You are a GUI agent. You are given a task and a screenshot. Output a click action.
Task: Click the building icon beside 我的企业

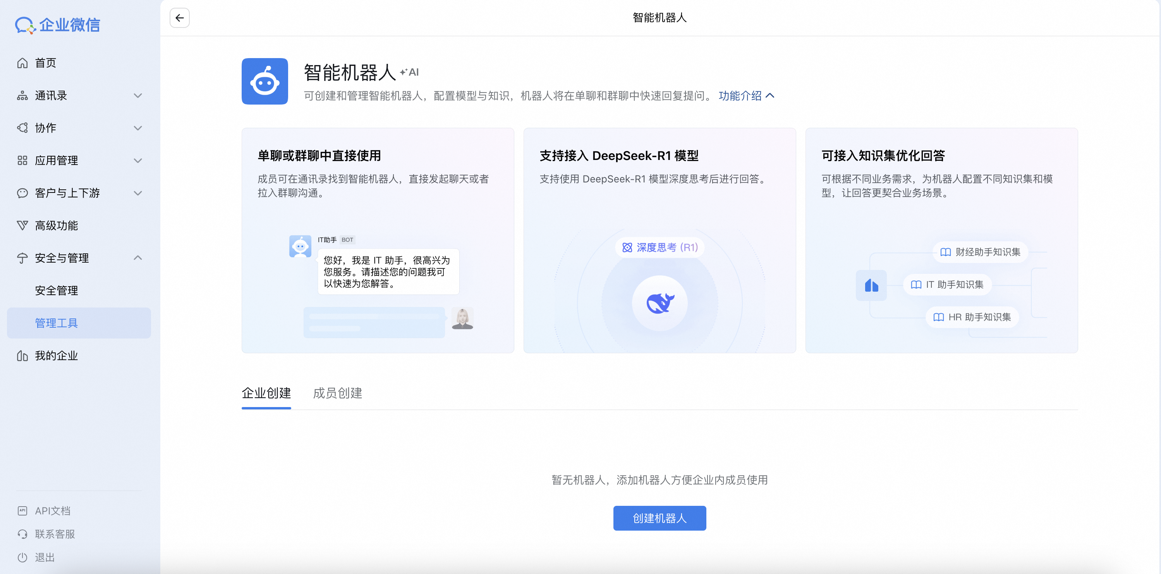tap(22, 356)
